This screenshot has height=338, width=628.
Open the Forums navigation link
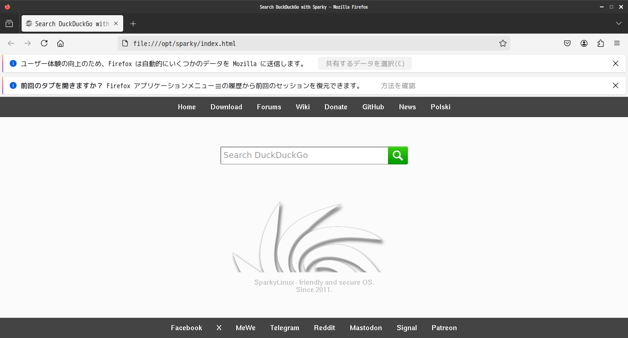coord(269,107)
